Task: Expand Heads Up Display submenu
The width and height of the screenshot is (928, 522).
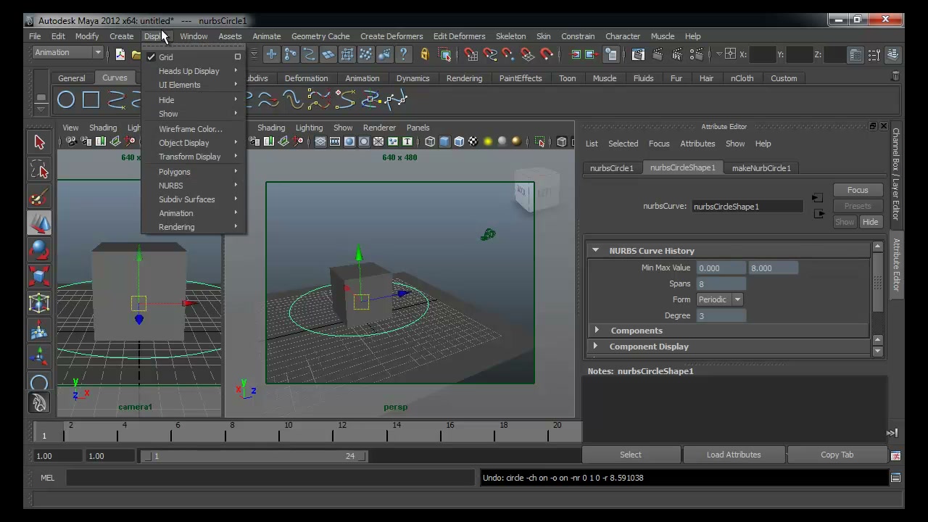Action: tap(194, 71)
